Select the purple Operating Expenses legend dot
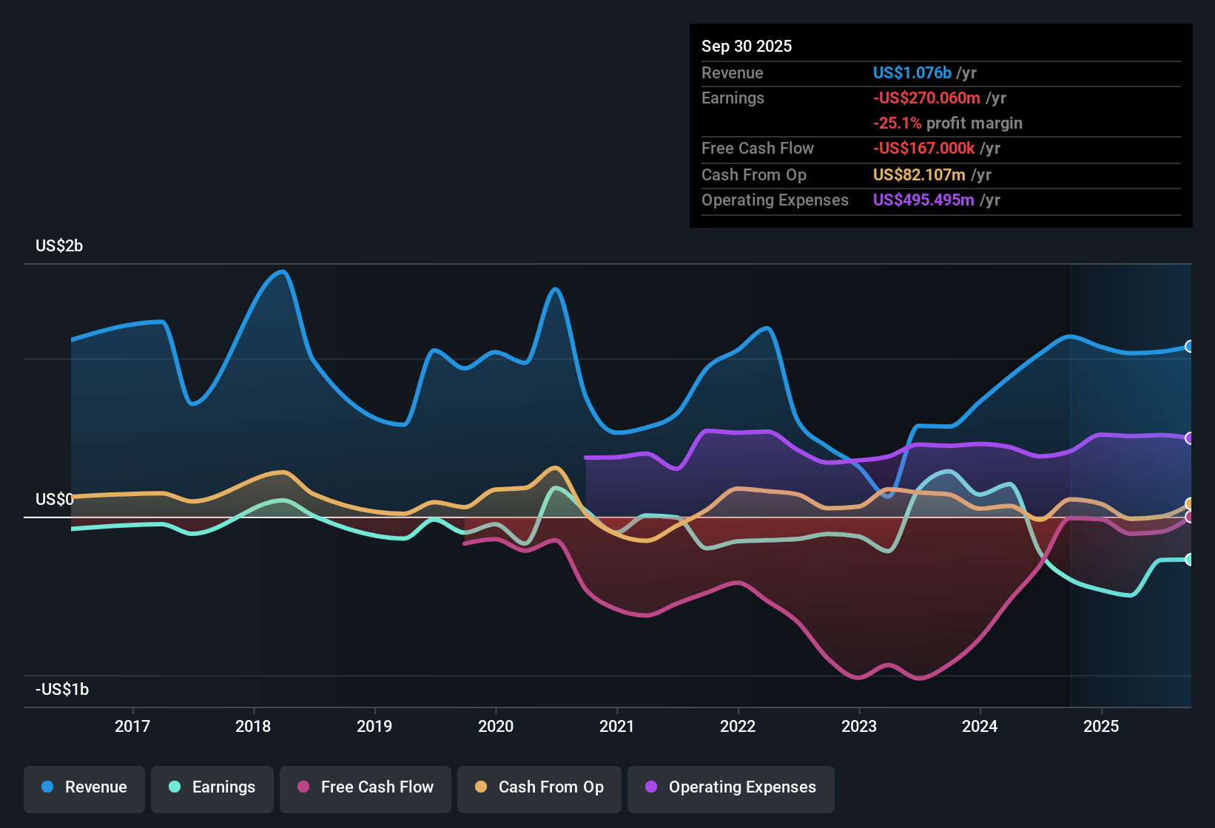The image size is (1215, 828). pyautogui.click(x=650, y=787)
